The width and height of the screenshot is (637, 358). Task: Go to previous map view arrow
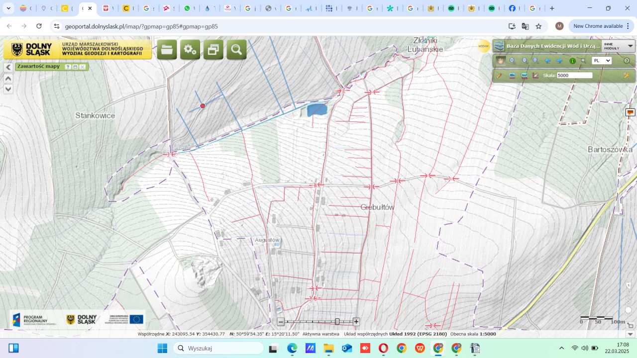(548, 61)
